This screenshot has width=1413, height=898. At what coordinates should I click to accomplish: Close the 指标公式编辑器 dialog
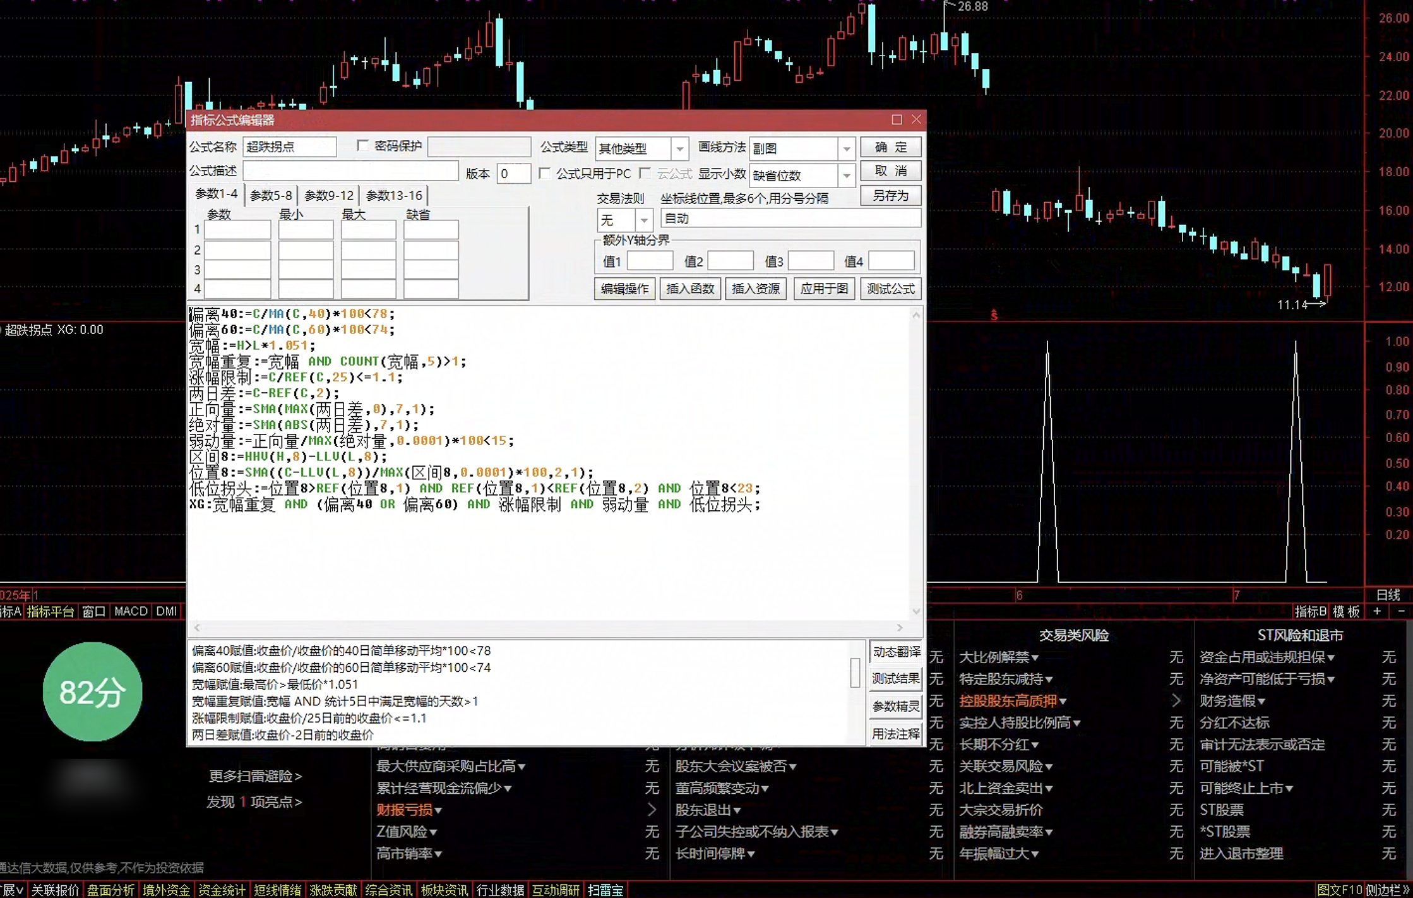click(916, 119)
